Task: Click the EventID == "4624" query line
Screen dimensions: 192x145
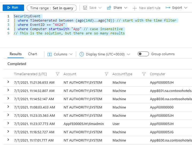Action: (39, 25)
